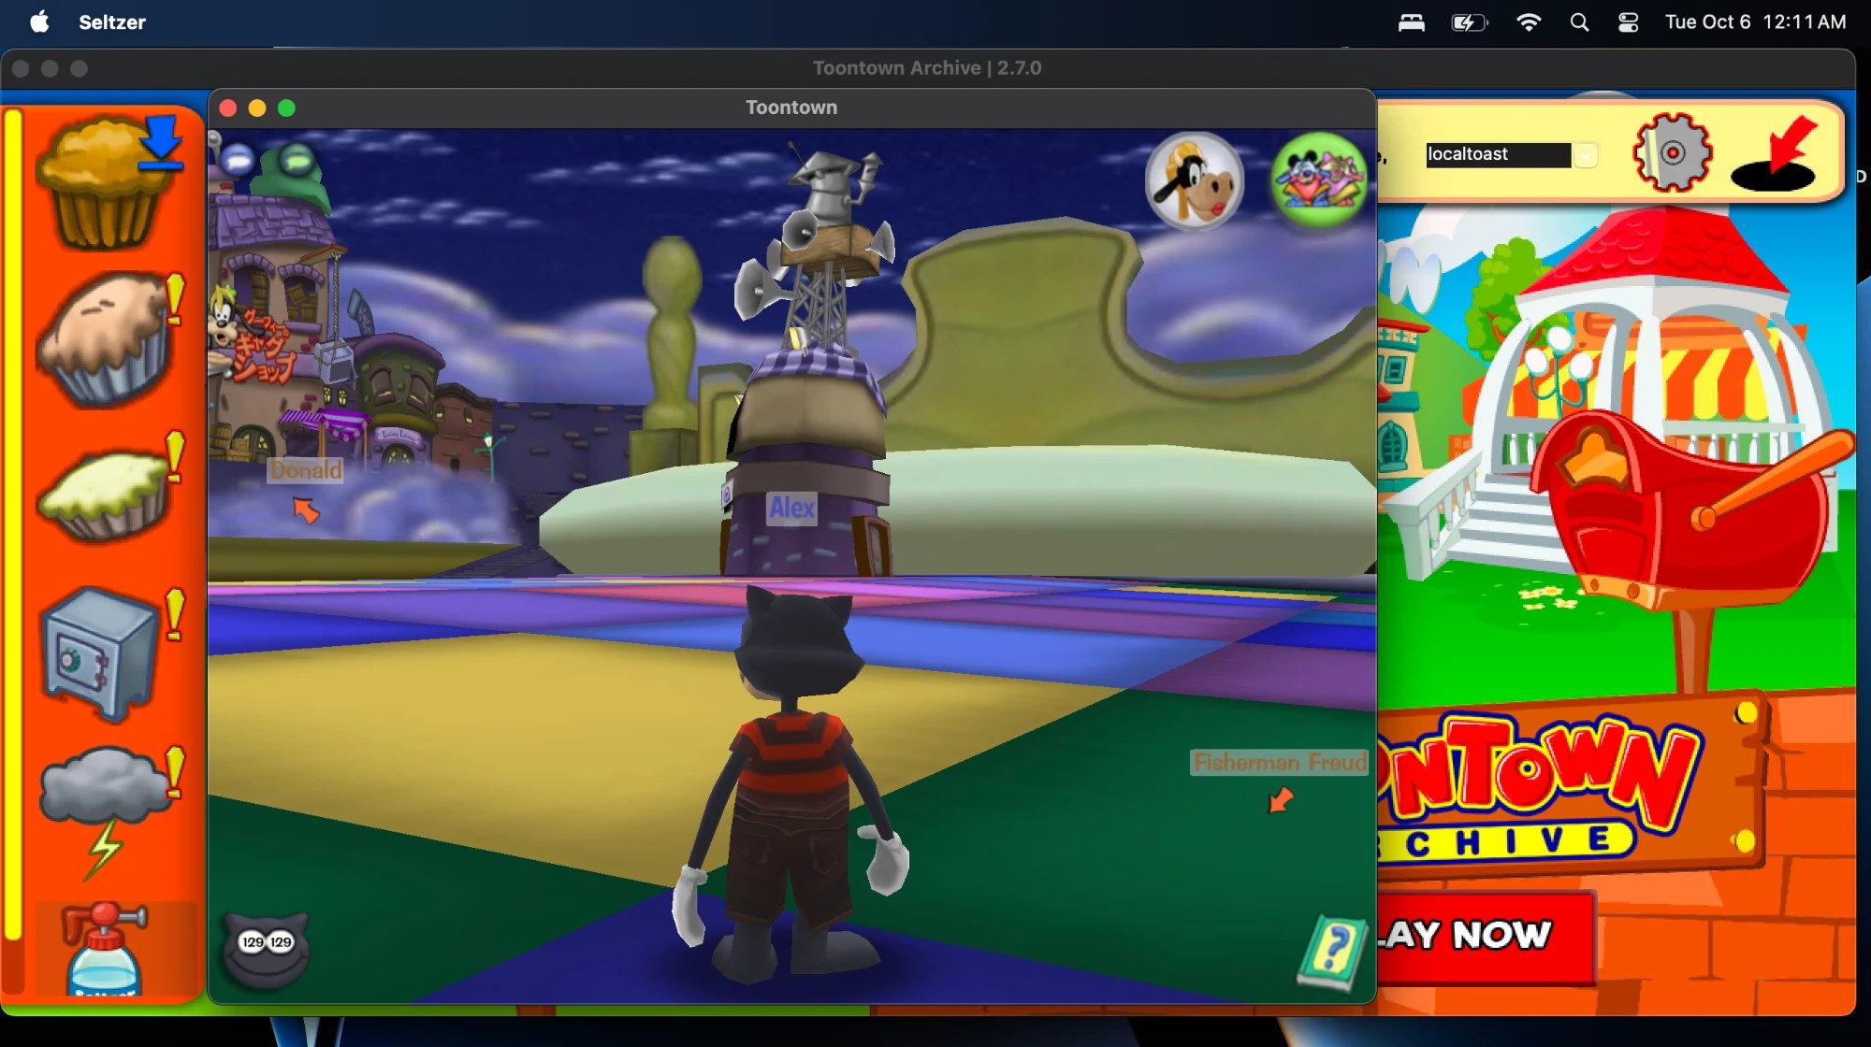Click the bed Focus mode menu bar icon
Viewport: 1871px width, 1047px height.
[1411, 22]
